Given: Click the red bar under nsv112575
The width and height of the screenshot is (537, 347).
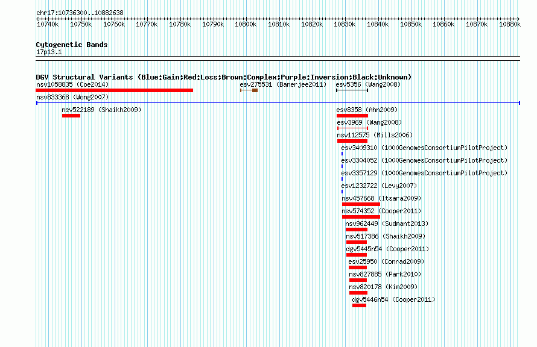Looking at the screenshot, I should [352, 141].
